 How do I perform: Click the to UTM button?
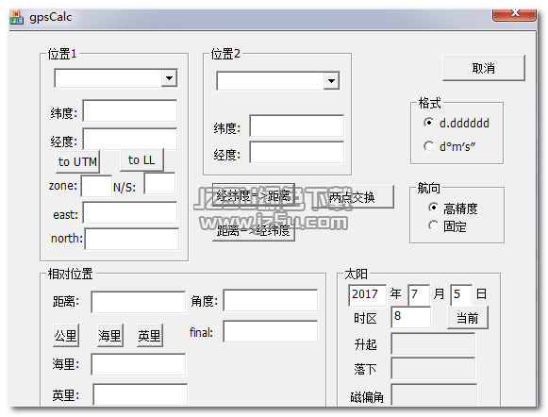[77, 161]
